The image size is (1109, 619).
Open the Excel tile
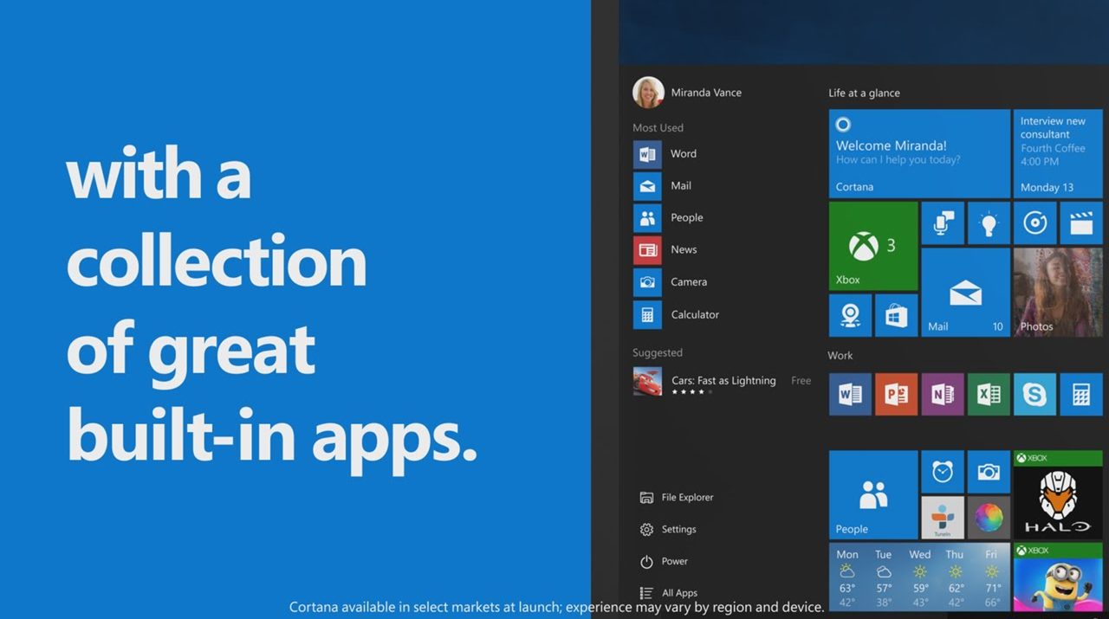click(989, 395)
